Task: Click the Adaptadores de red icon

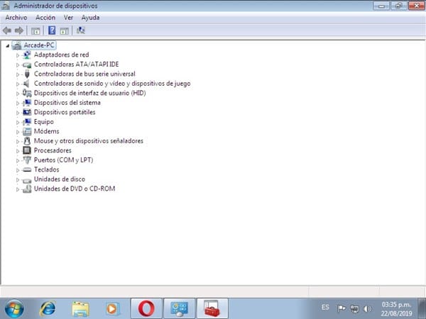Action: pos(27,55)
